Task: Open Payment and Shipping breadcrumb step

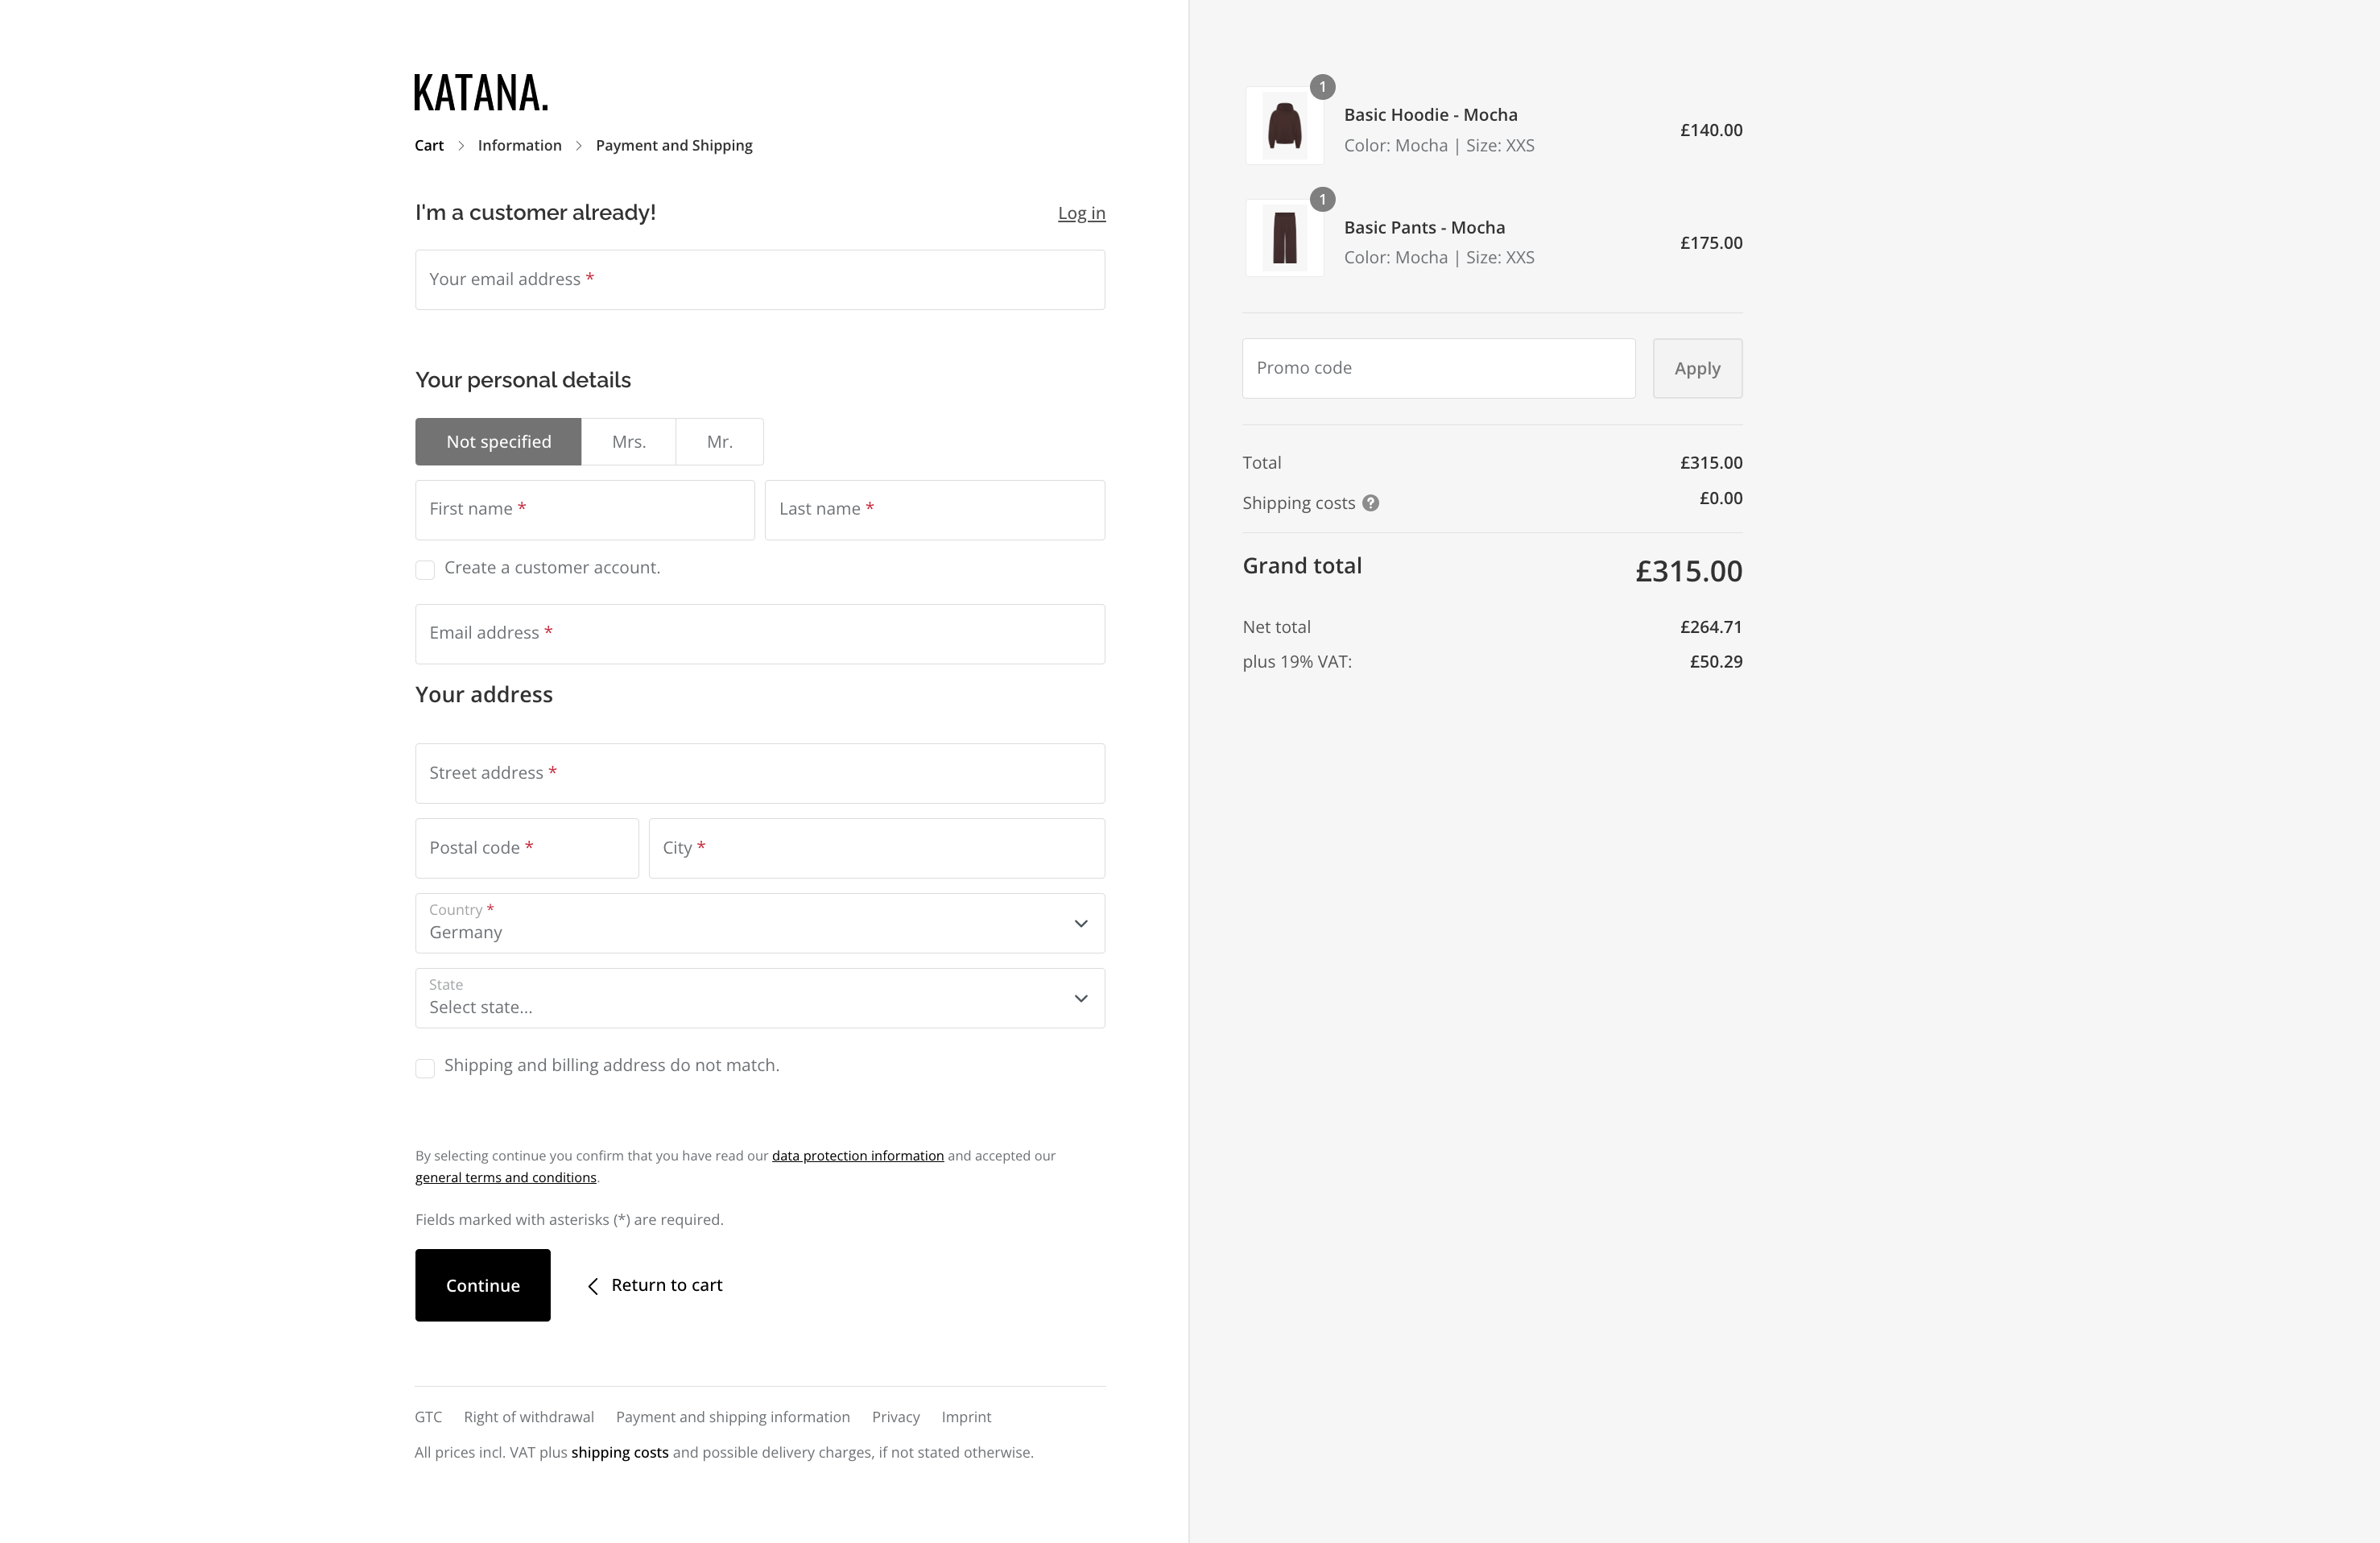Action: click(673, 146)
